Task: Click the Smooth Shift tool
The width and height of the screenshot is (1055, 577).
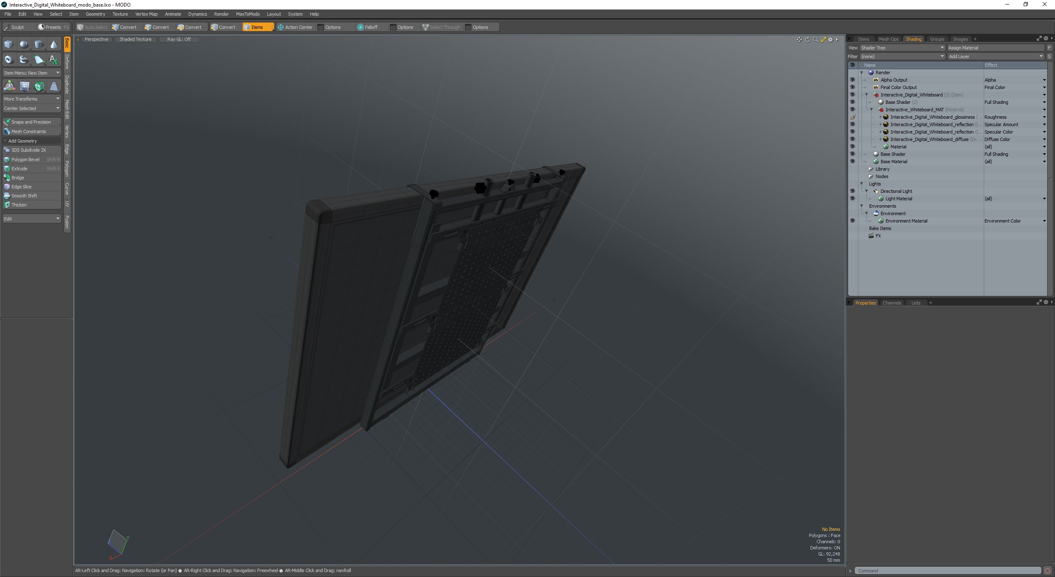Action: (32, 196)
